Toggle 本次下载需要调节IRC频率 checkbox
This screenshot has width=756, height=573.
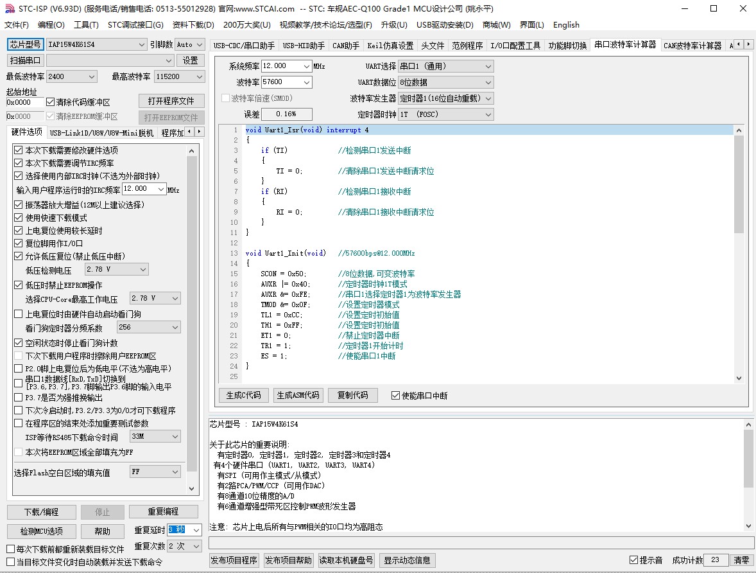[19, 163]
